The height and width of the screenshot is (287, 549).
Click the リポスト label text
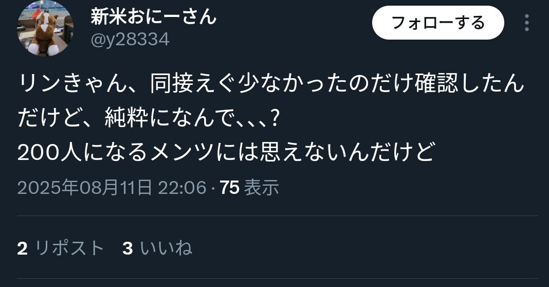pyautogui.click(x=69, y=248)
